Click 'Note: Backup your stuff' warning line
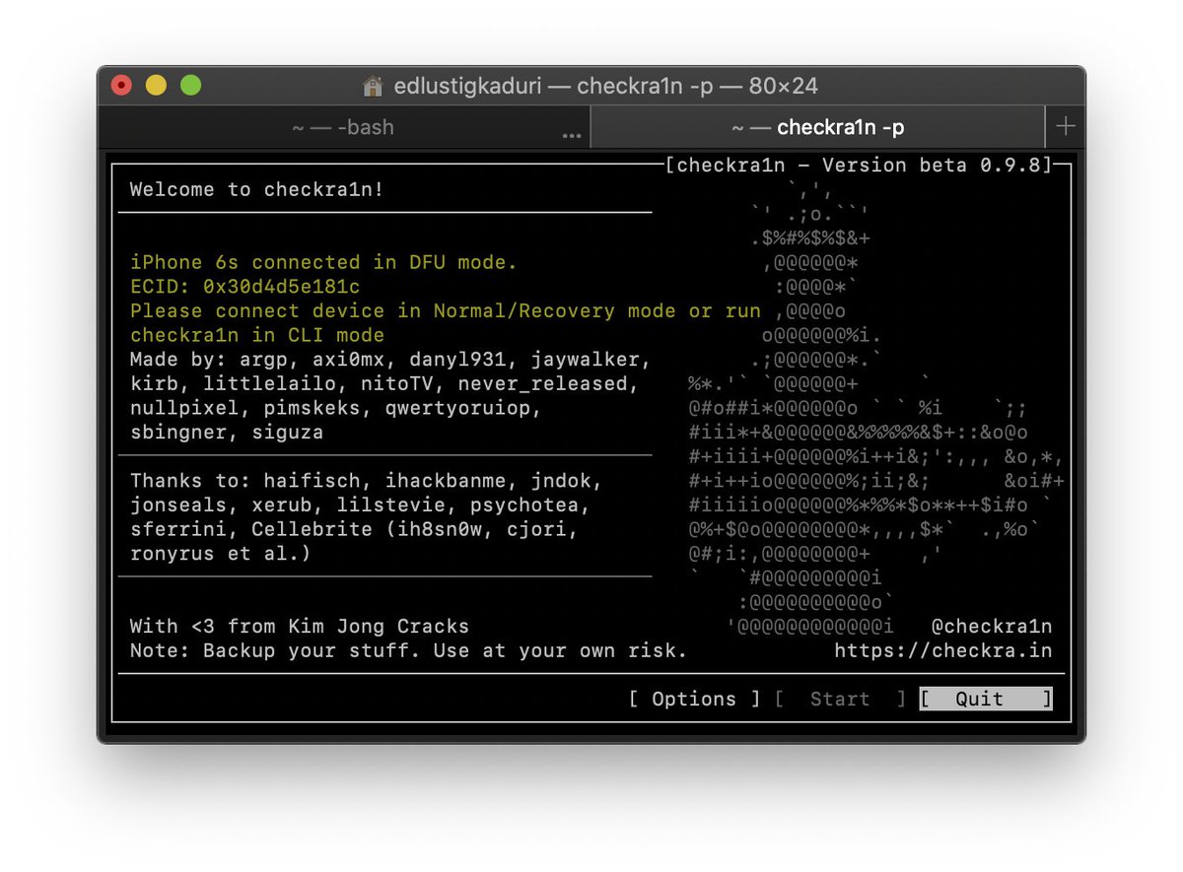The image size is (1183, 872). tap(408, 650)
